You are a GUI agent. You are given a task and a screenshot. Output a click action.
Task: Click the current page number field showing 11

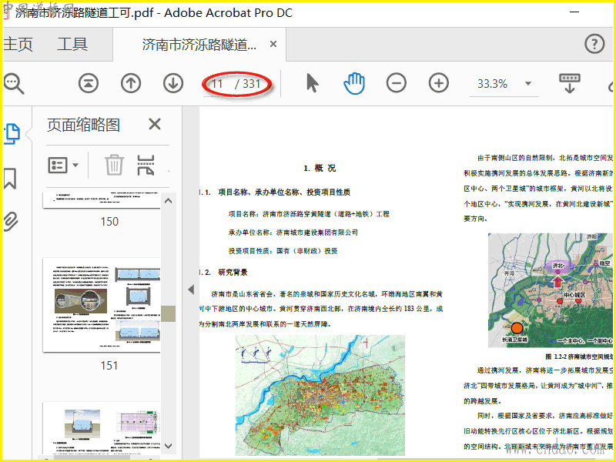(217, 84)
